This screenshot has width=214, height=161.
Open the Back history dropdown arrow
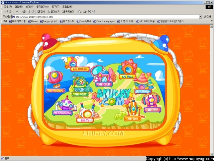click(x=14, y=12)
